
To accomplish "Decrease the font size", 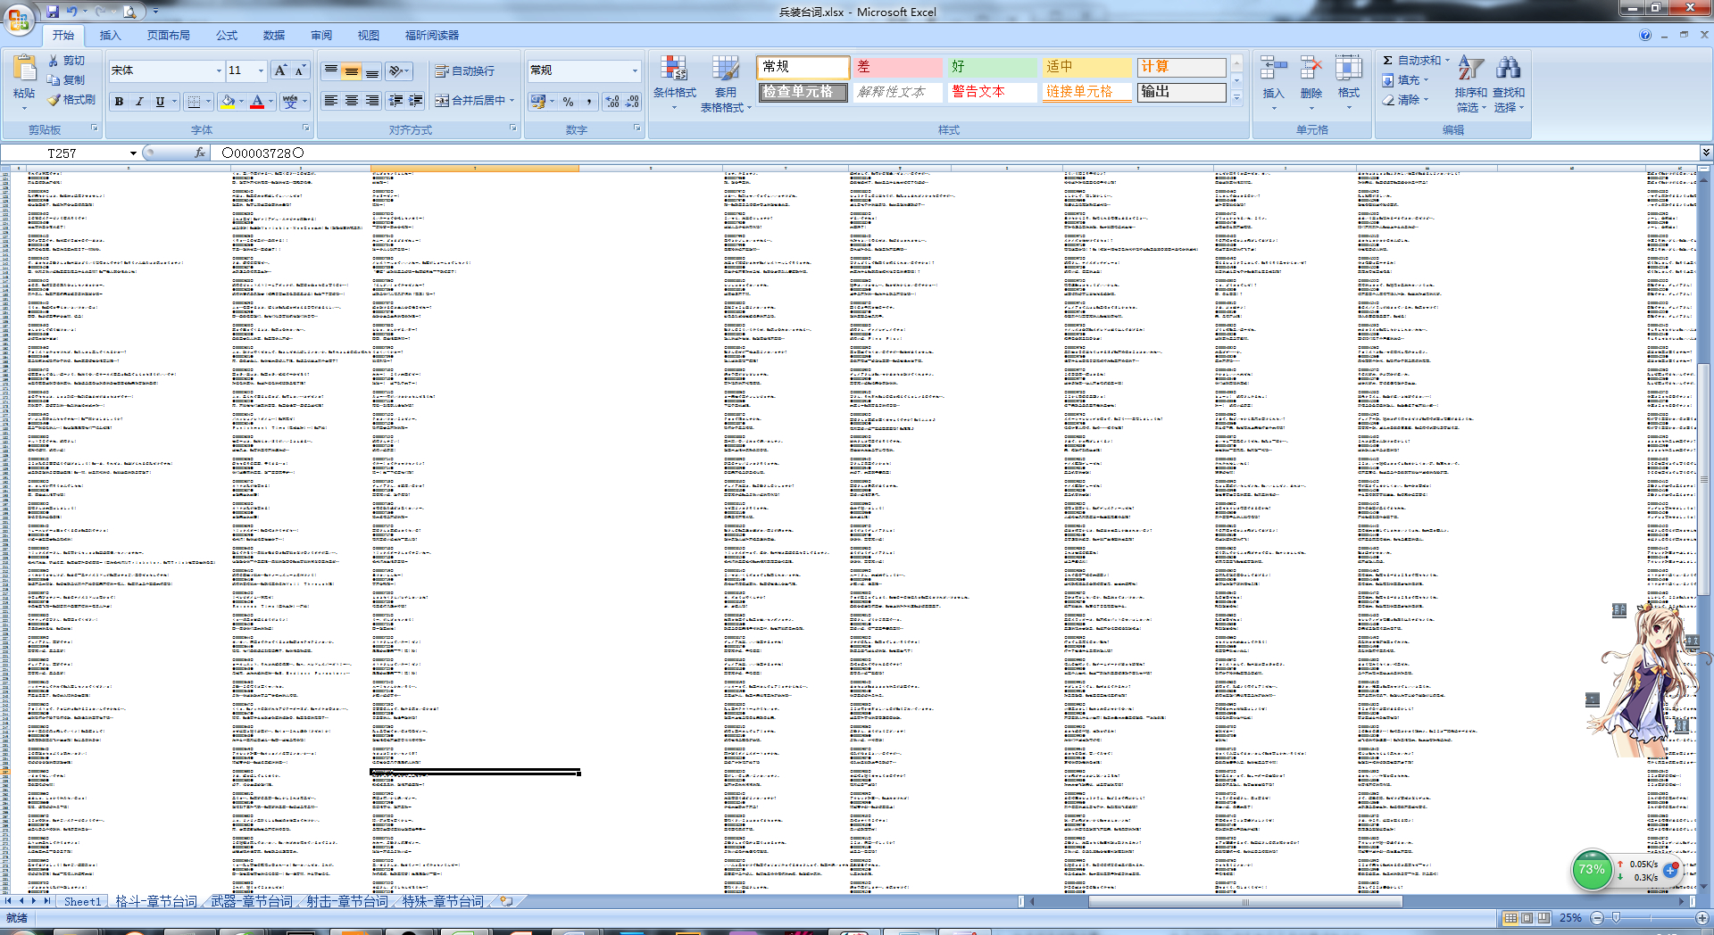I will (x=300, y=70).
